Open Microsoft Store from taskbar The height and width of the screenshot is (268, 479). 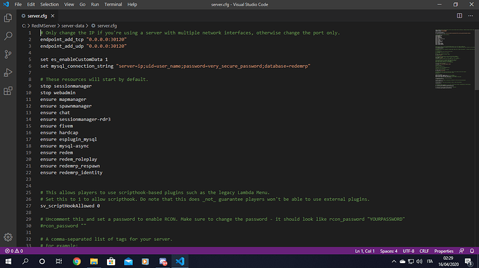pyautogui.click(x=111, y=261)
